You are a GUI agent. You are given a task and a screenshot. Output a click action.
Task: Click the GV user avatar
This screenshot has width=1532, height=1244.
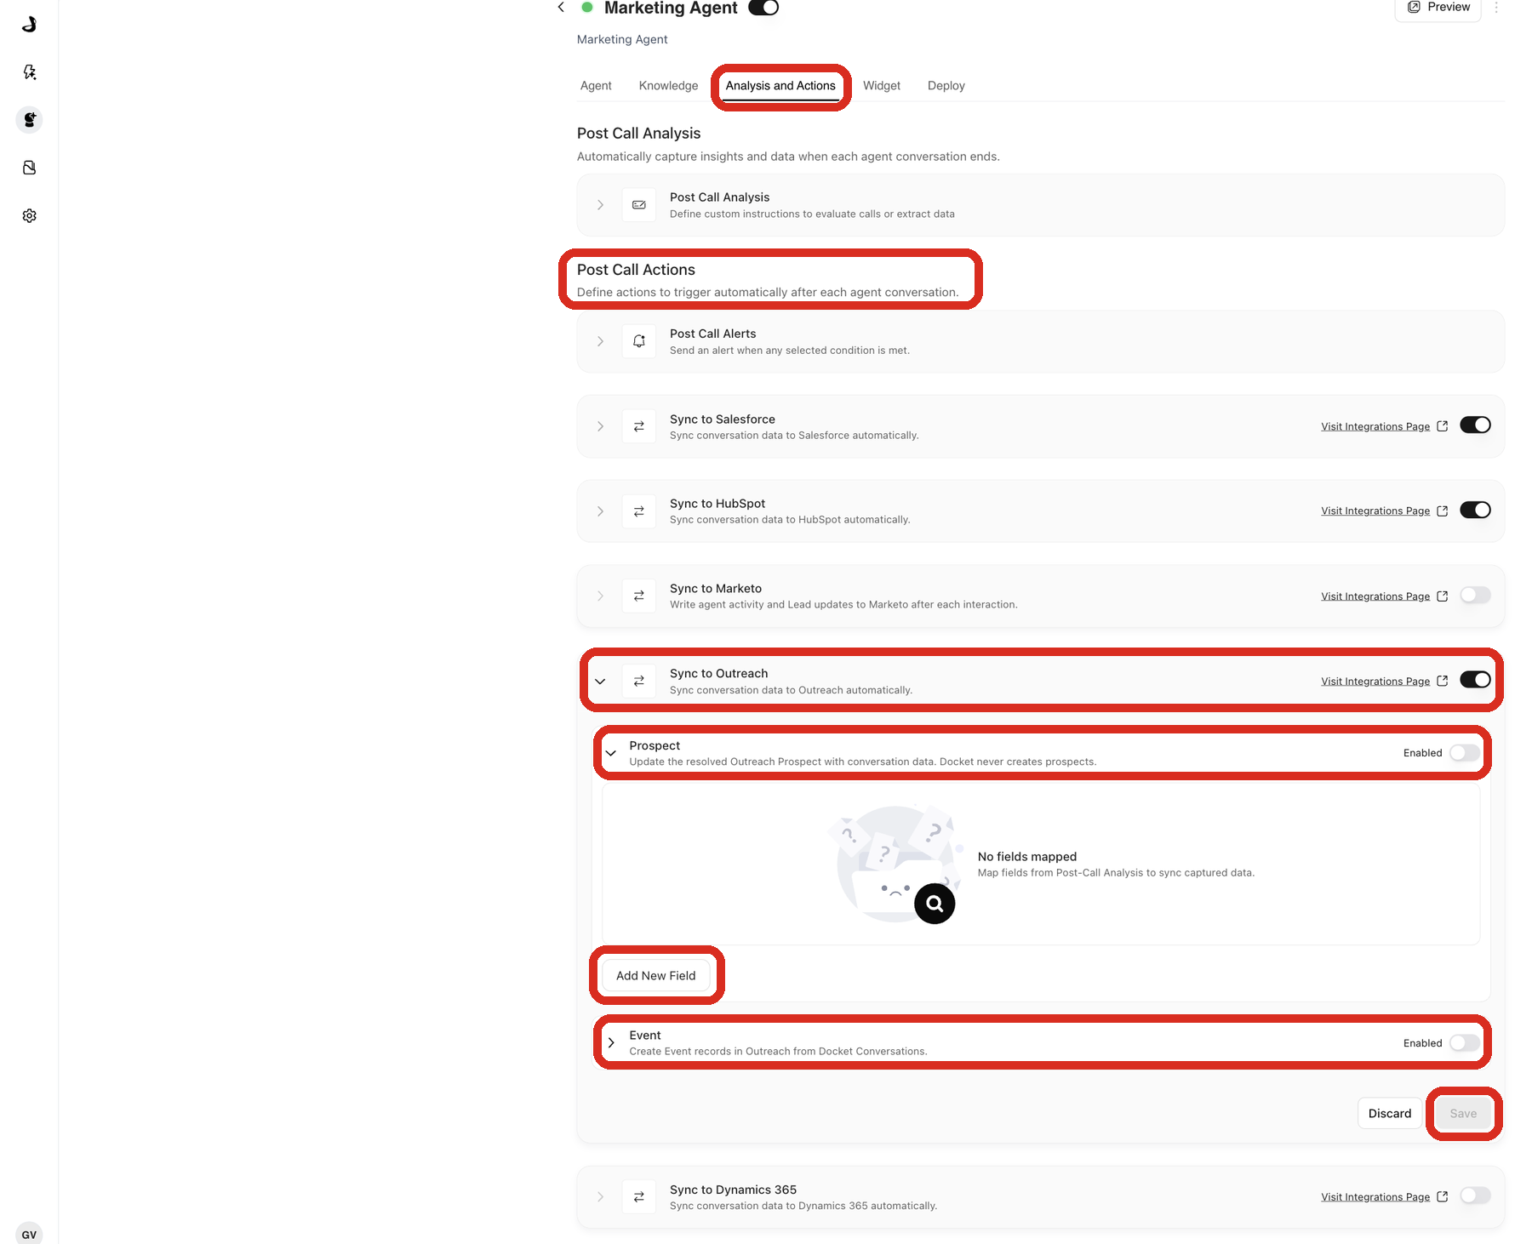[x=29, y=1234]
